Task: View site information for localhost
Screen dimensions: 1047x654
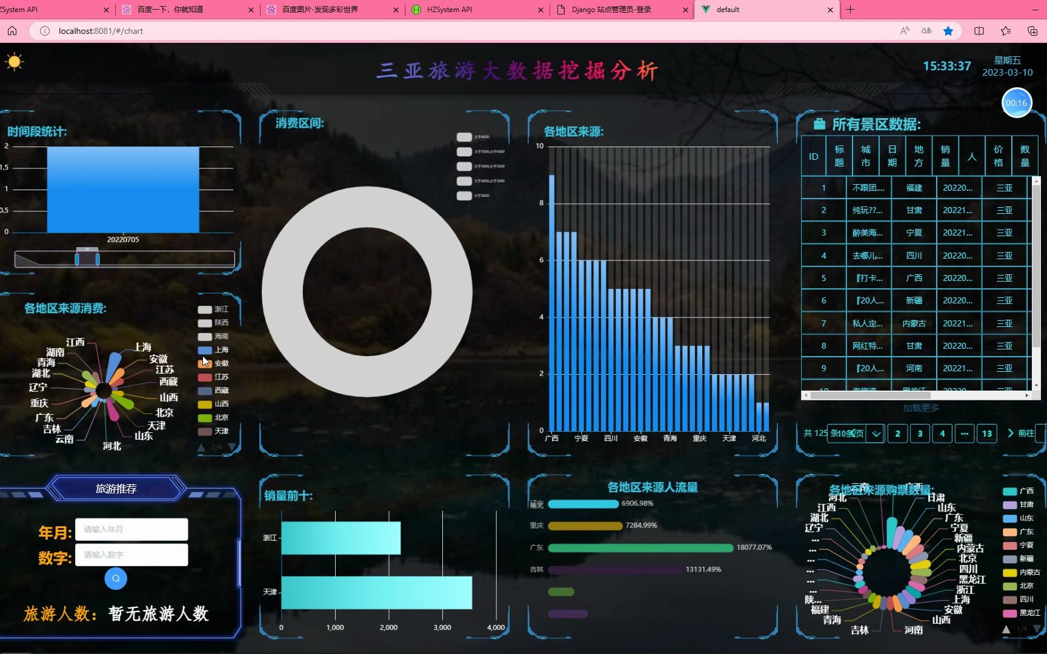Action: (x=45, y=31)
